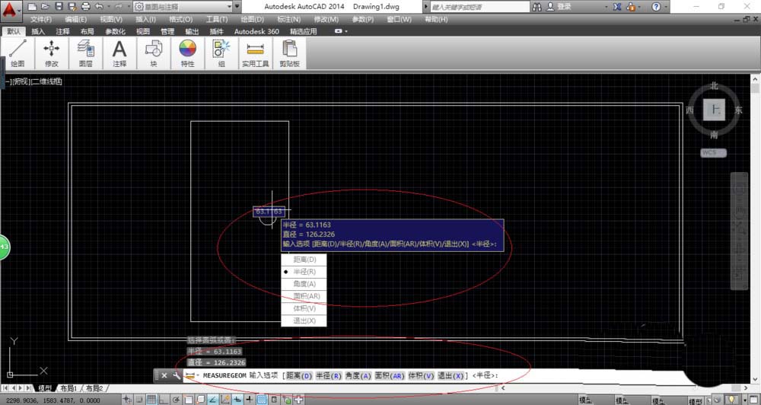Click the binoculars search icon
This screenshot has width=761, height=405.
[537, 7]
